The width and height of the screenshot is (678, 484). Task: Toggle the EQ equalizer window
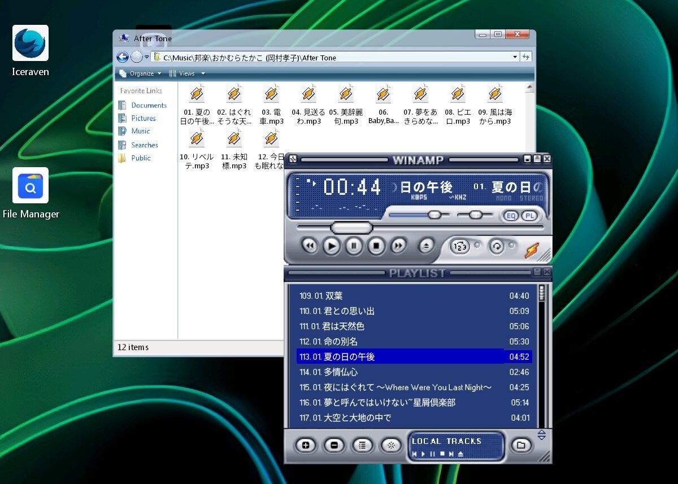511,216
